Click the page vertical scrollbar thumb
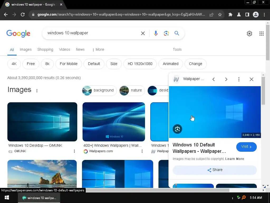Screen dimensions: 270x203 click(268, 43)
